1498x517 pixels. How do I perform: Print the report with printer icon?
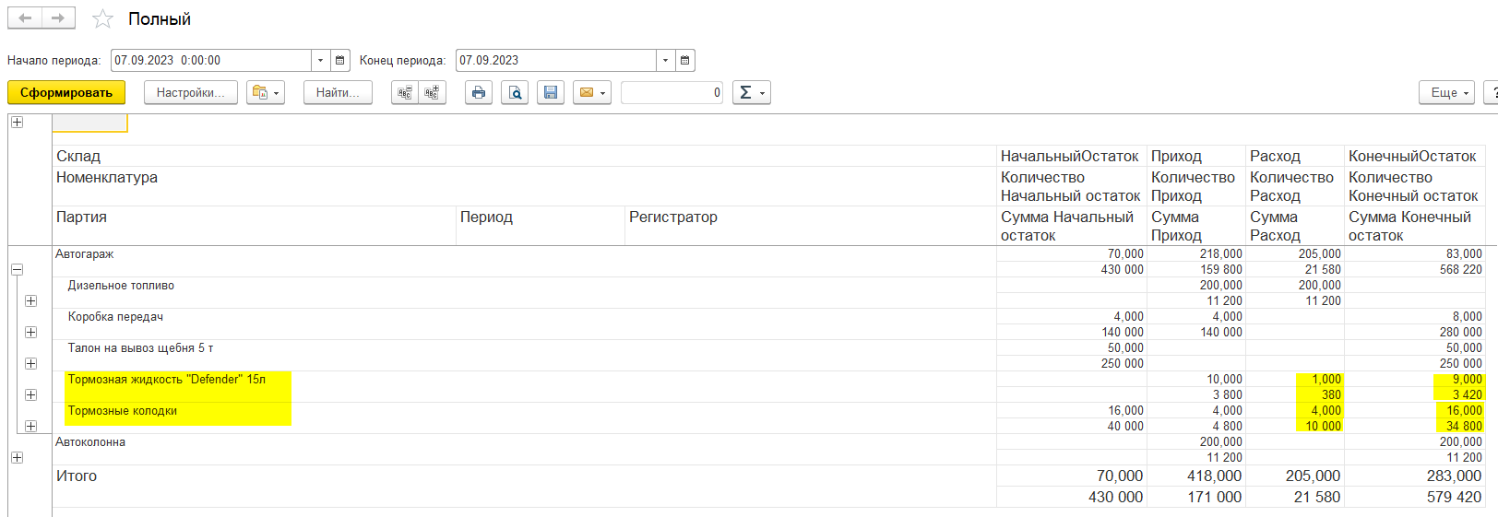point(478,93)
